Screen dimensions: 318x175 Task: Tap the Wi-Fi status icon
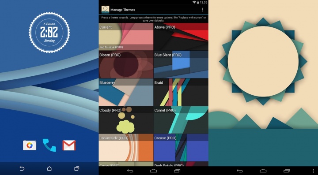(x=194, y=2)
